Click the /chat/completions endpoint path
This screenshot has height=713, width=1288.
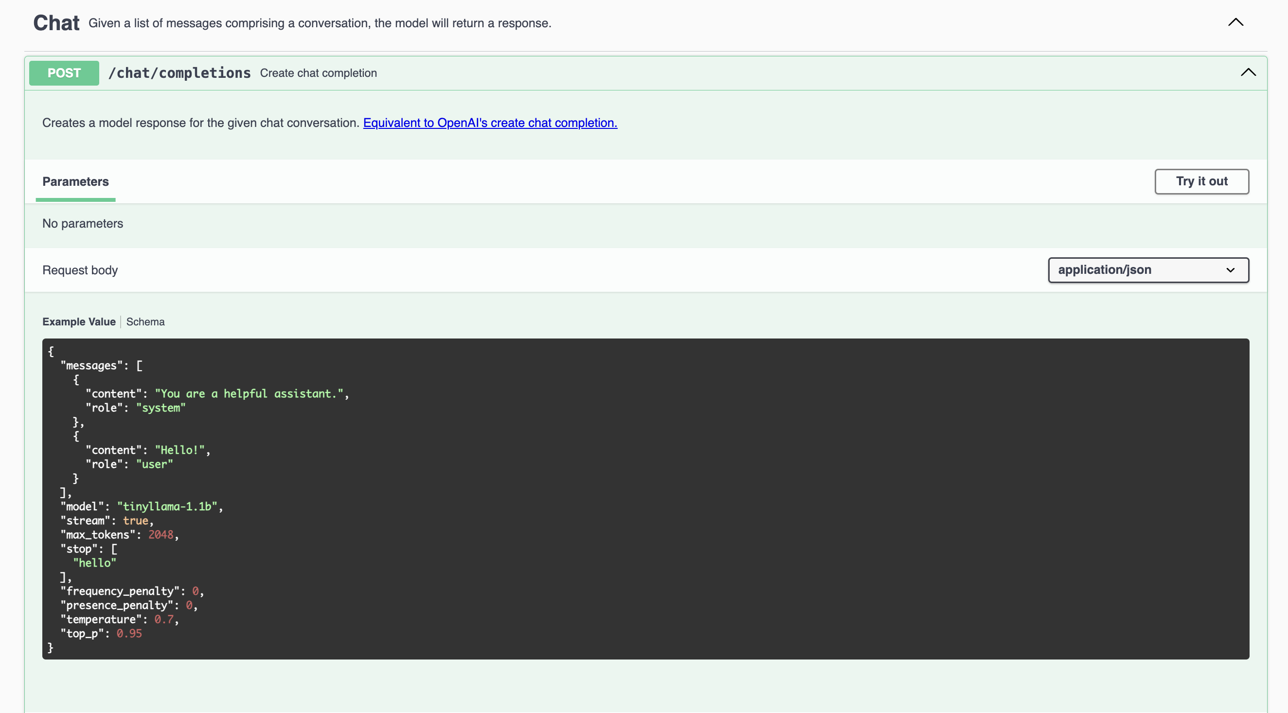(180, 73)
